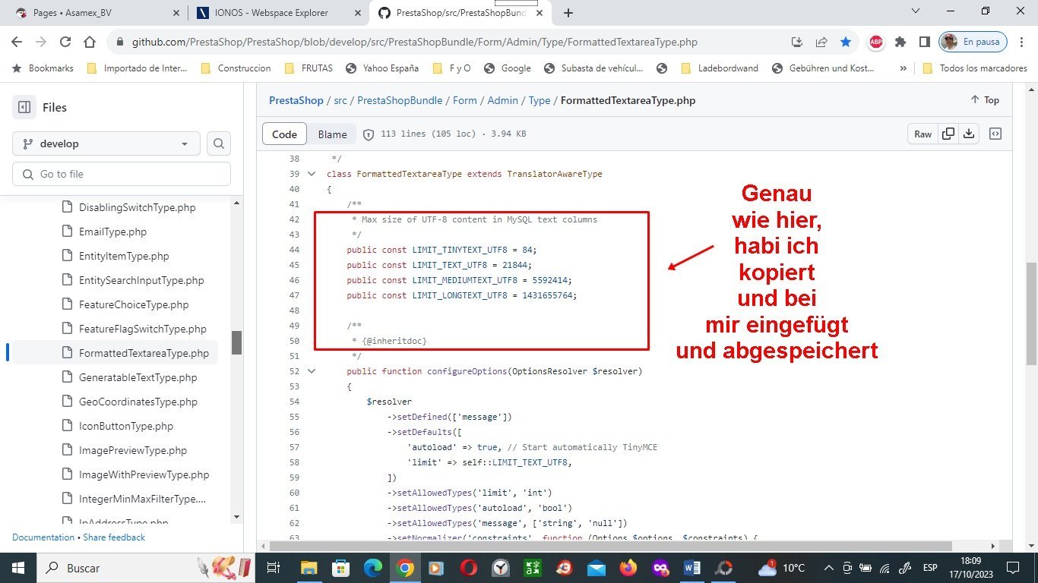Screen dimensions: 1038x583
Task: Switch to the Blame view tab
Action: [x=332, y=134]
